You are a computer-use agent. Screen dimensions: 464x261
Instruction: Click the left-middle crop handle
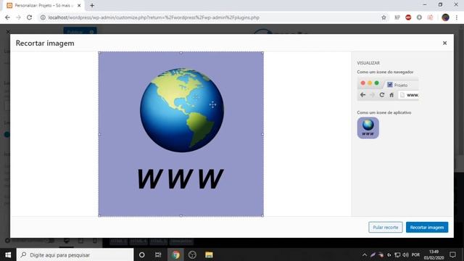[x=100, y=134]
